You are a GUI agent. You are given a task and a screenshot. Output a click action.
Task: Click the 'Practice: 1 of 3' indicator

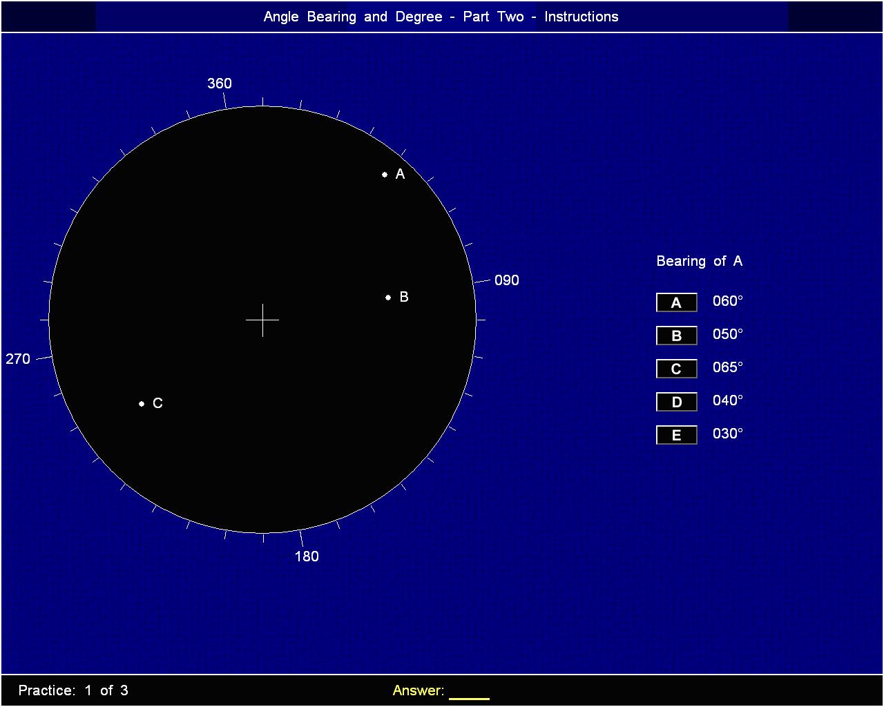pyautogui.click(x=73, y=690)
